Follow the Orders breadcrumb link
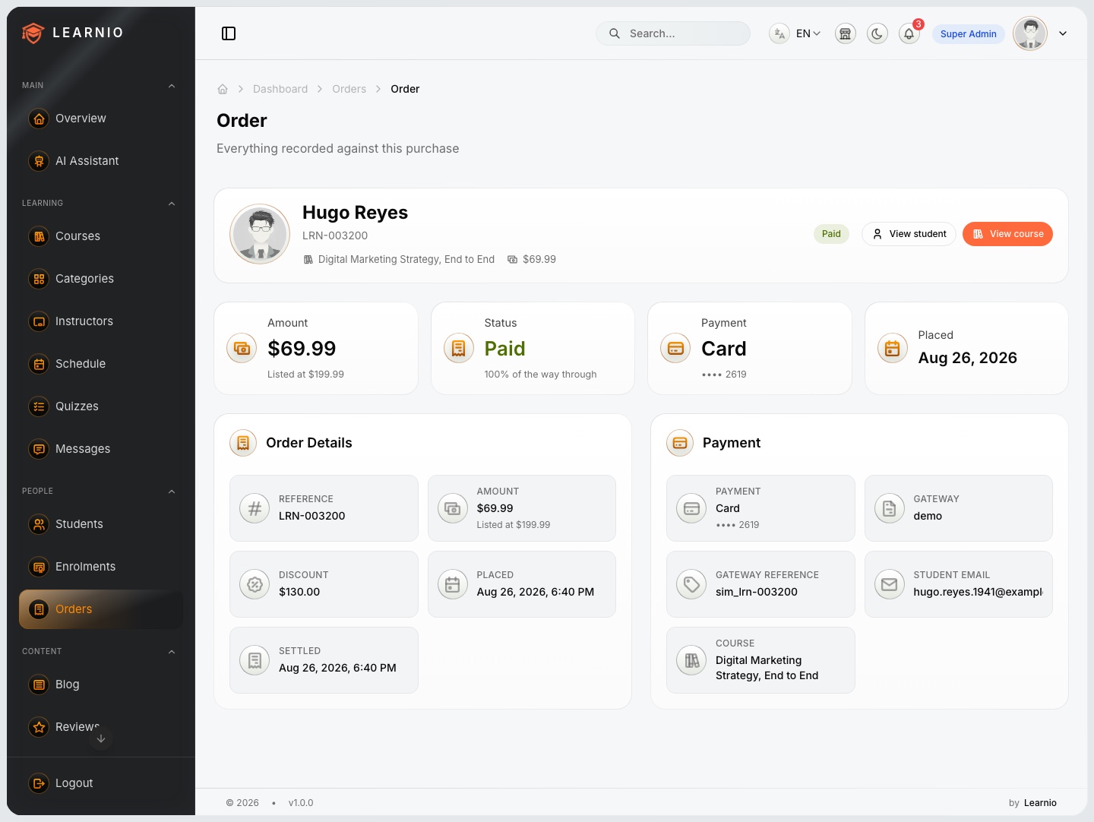The width and height of the screenshot is (1094, 822). click(349, 89)
